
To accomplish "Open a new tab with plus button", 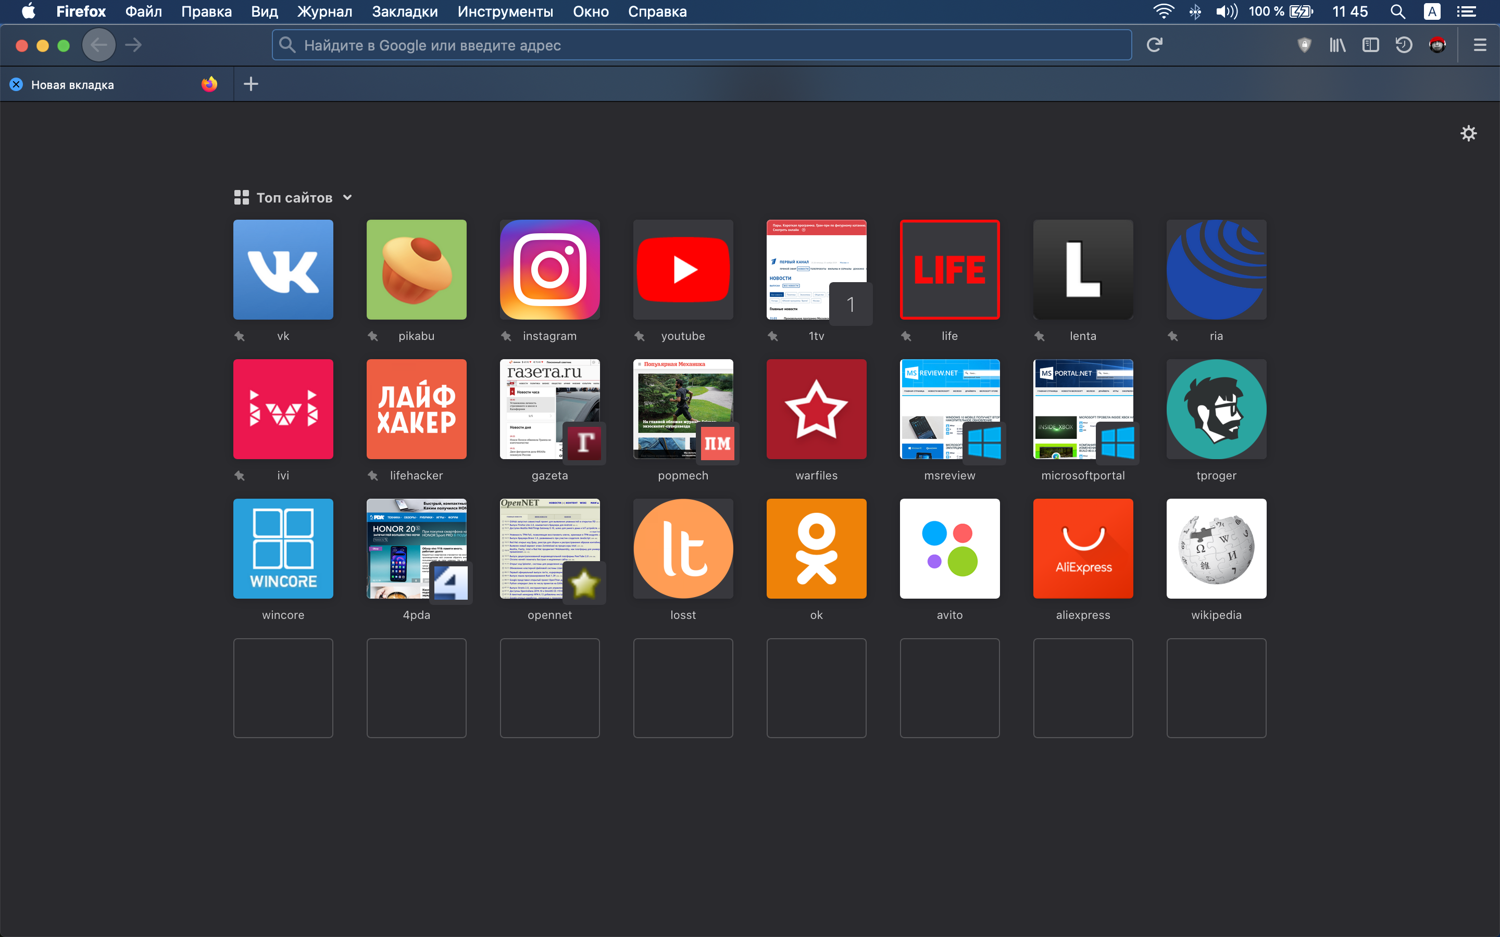I will click(251, 84).
